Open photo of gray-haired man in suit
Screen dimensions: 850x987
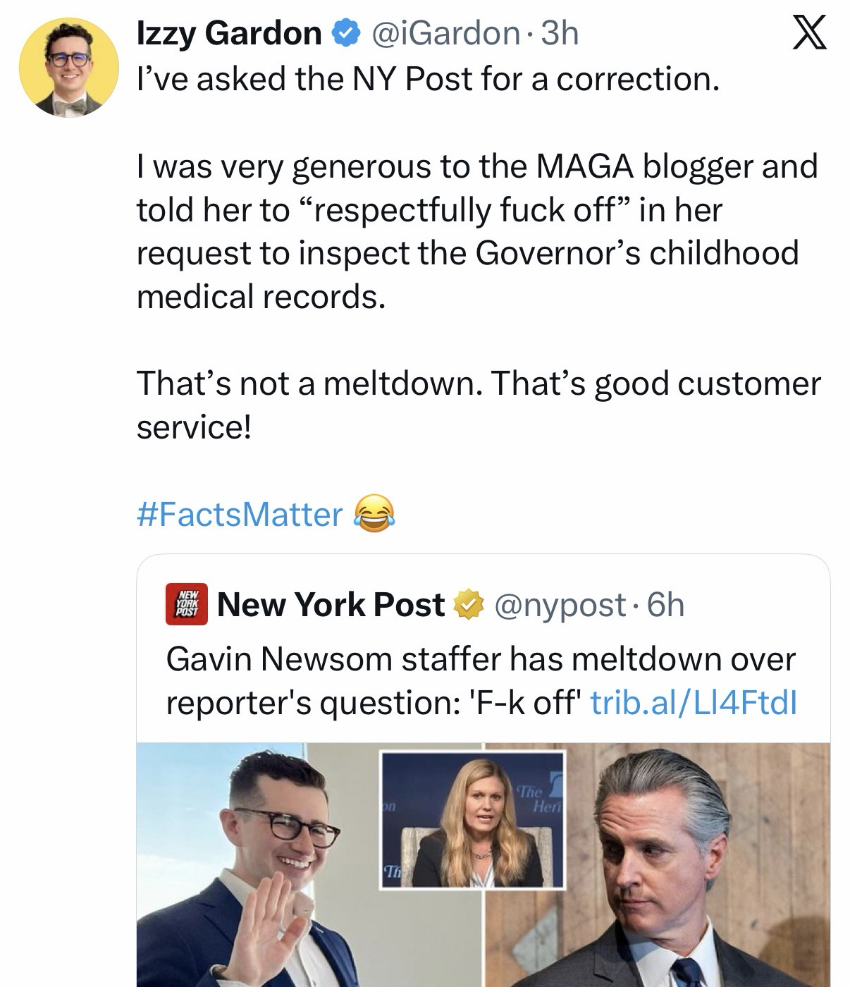tap(663, 881)
